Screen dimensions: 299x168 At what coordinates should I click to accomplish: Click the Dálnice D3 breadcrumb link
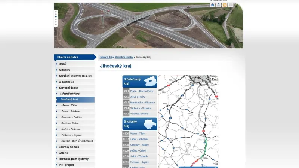106,57
